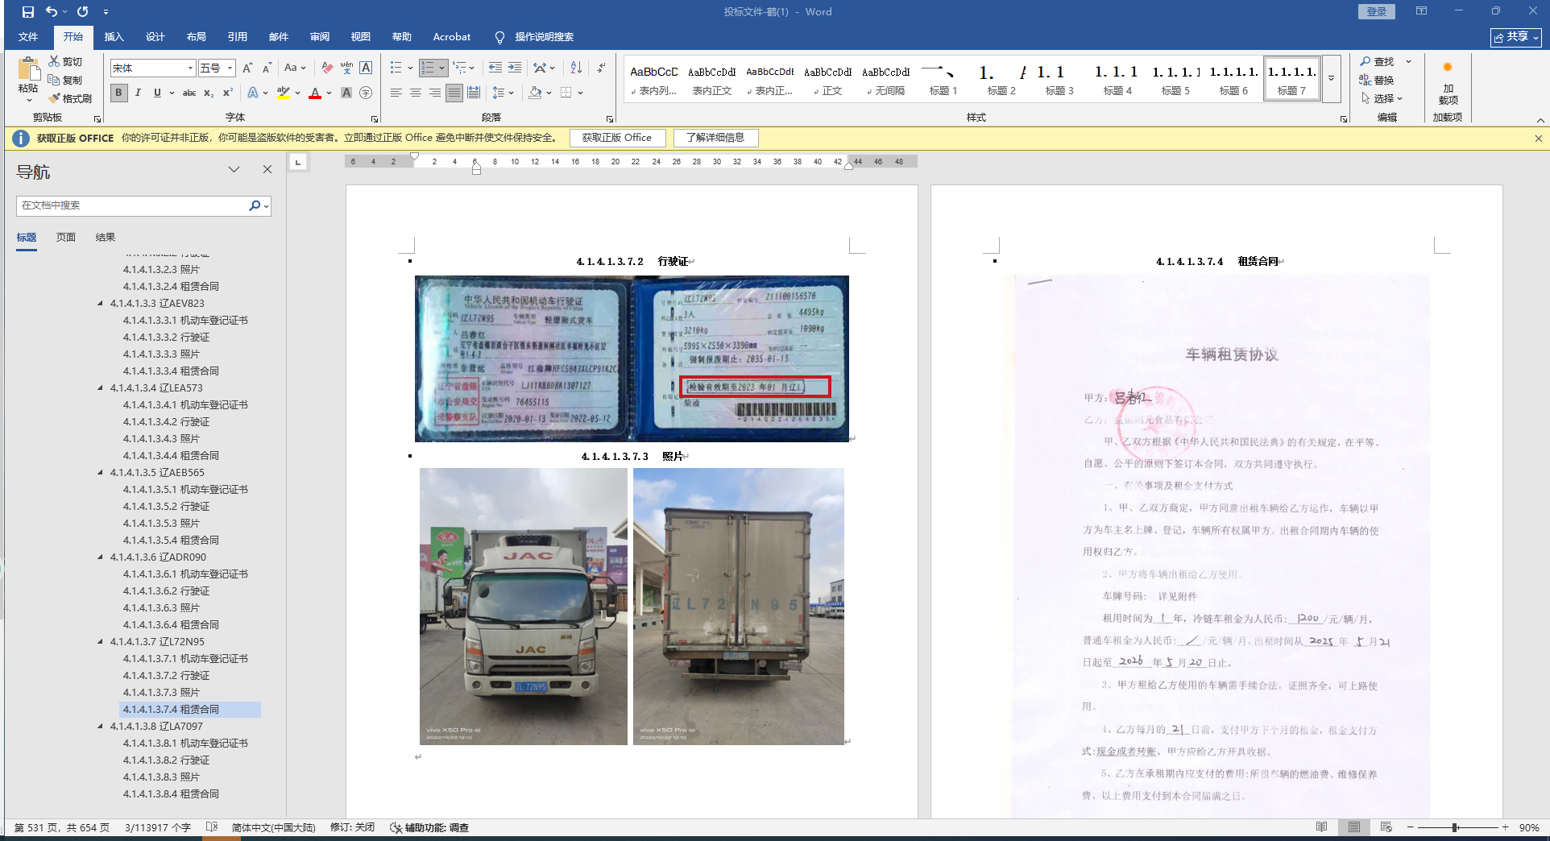Toggle Bold formatting button
The width and height of the screenshot is (1550, 841).
click(119, 93)
